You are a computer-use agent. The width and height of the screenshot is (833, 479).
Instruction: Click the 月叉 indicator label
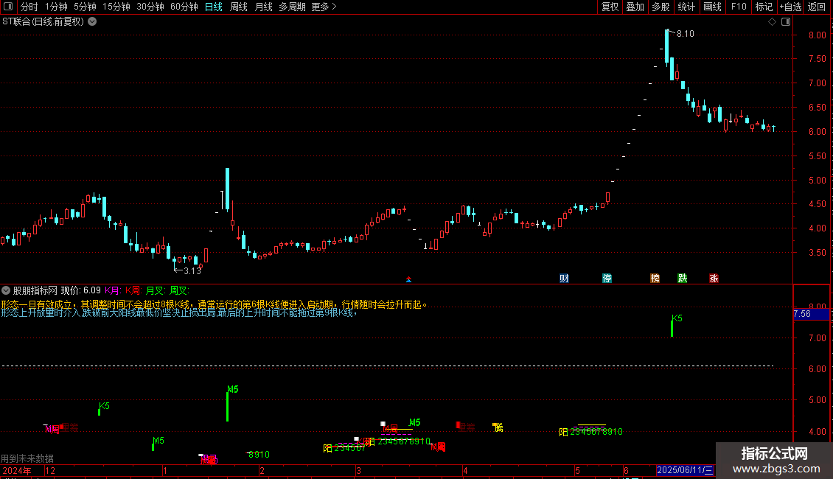[x=155, y=290]
